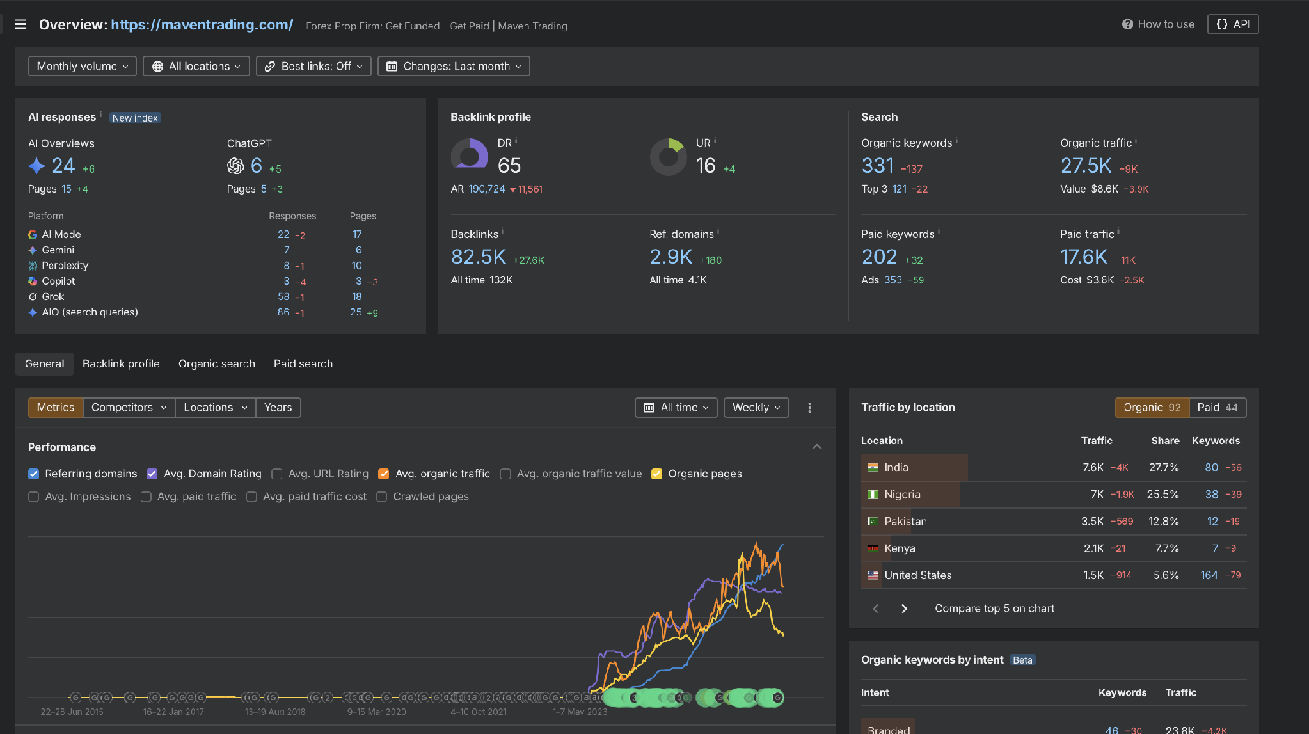1309x734 pixels.
Task: Click the Copilot platform icon
Action: pos(33,281)
